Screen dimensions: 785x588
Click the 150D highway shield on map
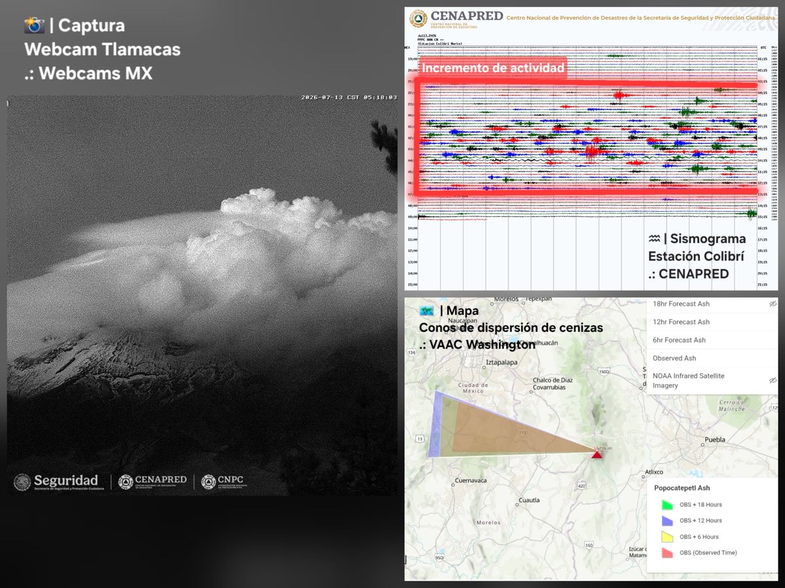604,372
